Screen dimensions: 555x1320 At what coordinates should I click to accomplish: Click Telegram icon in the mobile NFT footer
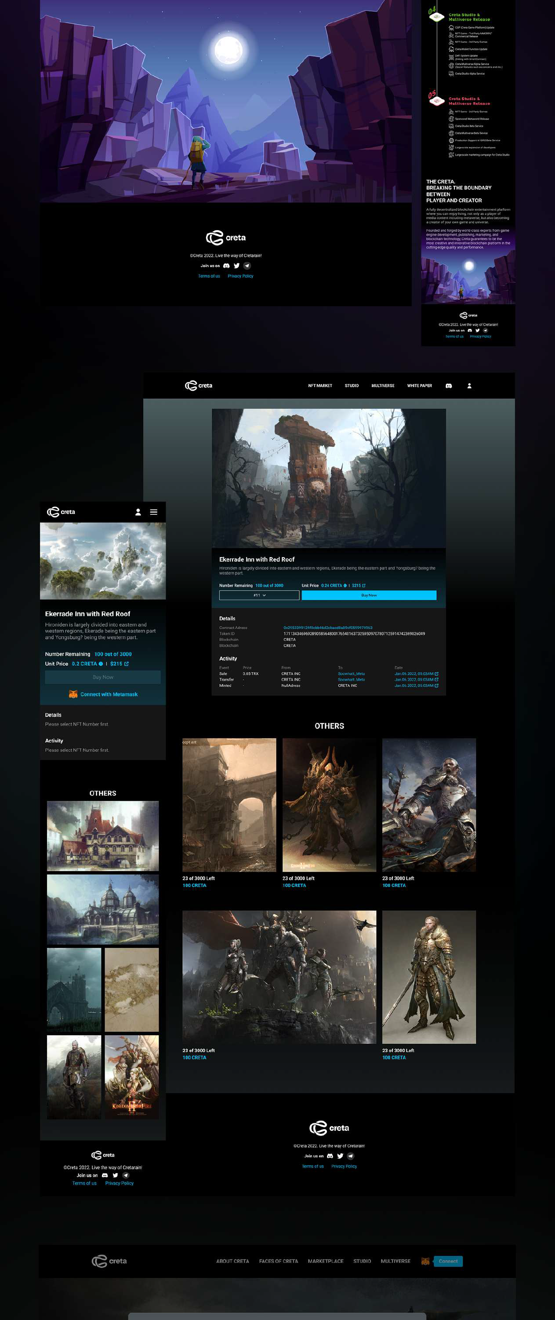pyautogui.click(x=126, y=1175)
